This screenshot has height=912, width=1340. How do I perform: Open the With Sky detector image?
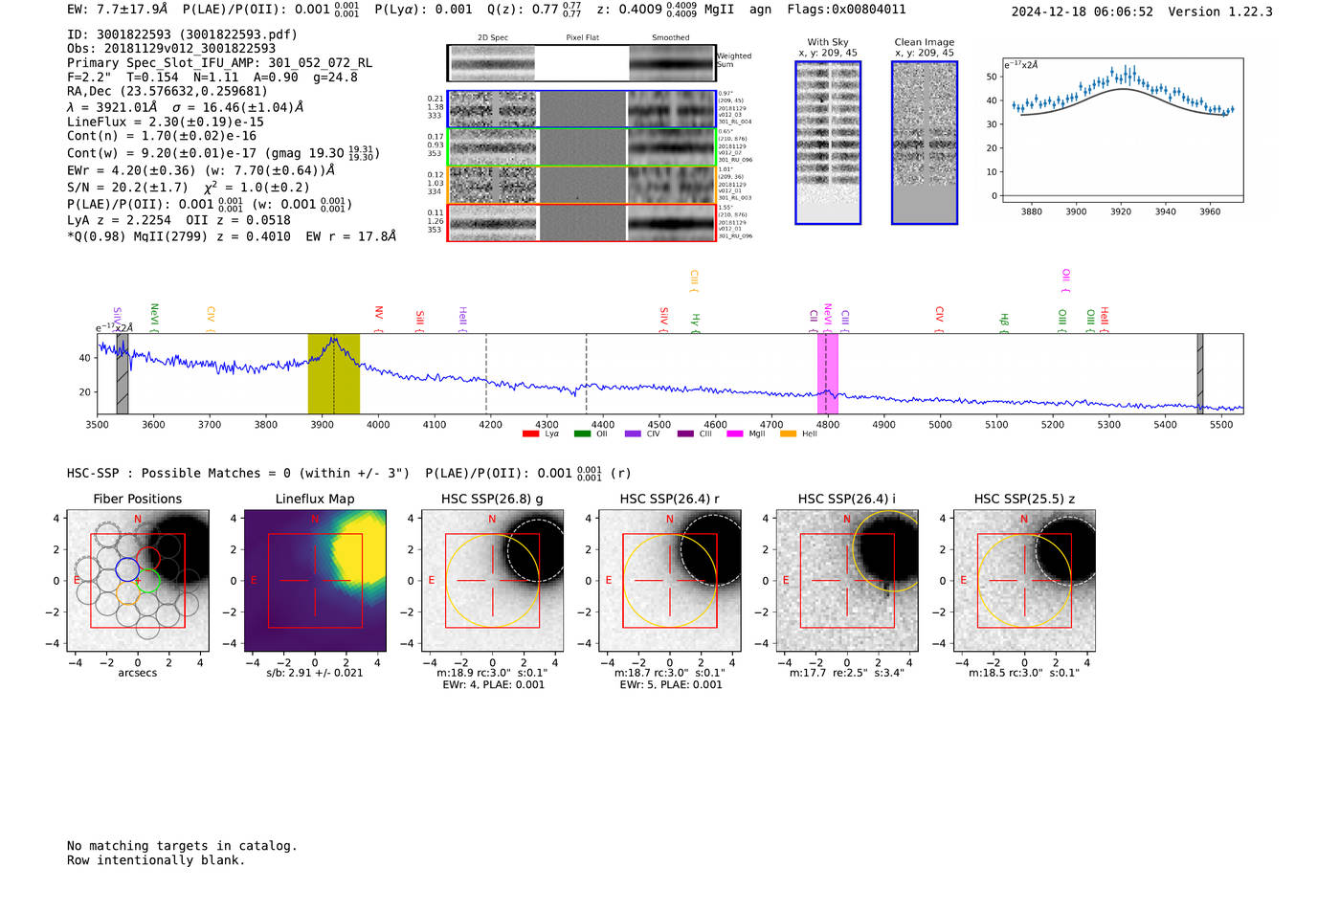coord(828,143)
